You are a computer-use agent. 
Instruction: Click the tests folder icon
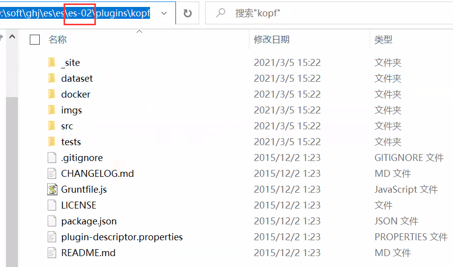coord(52,141)
